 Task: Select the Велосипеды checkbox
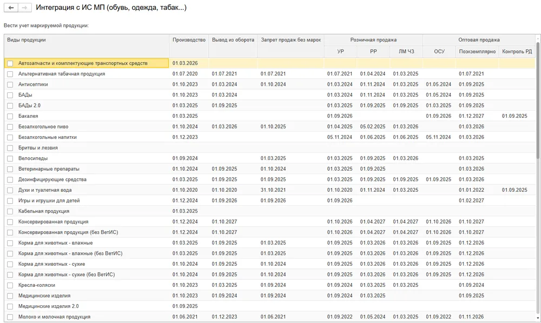[10, 158]
